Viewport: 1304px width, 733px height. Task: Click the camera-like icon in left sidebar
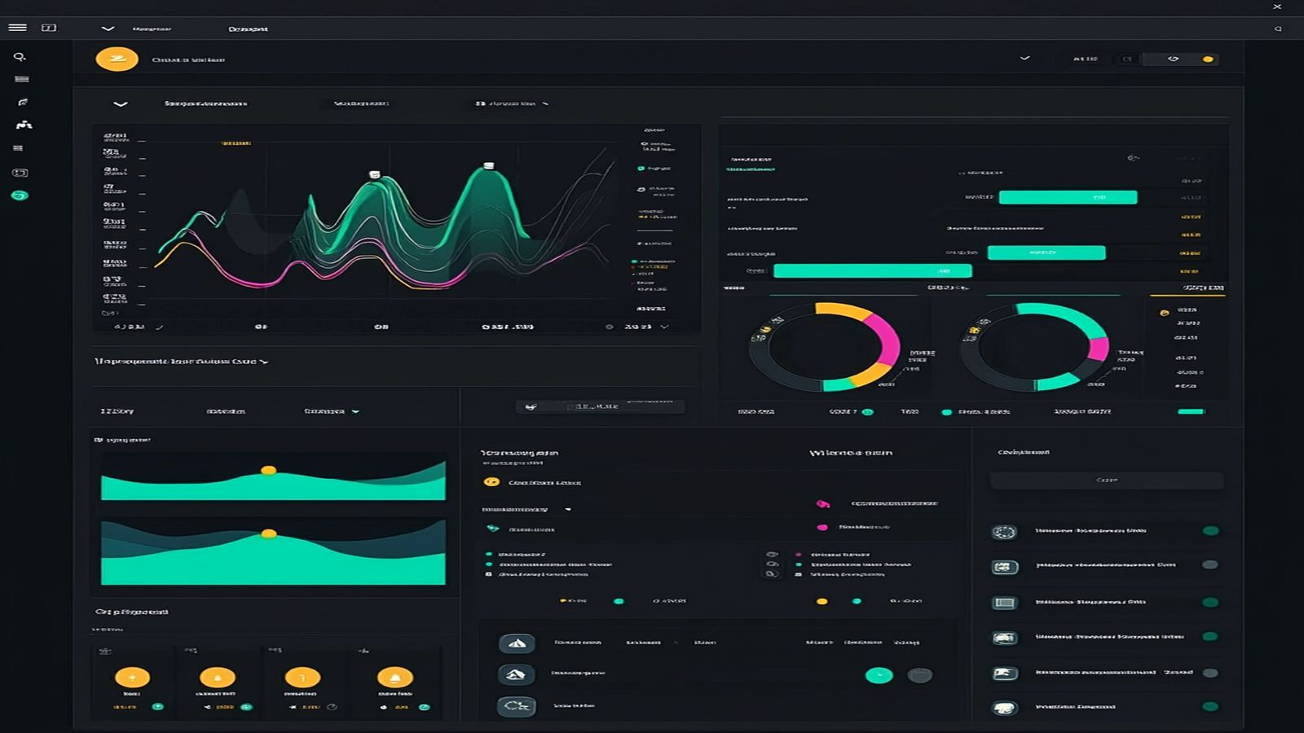pos(20,173)
